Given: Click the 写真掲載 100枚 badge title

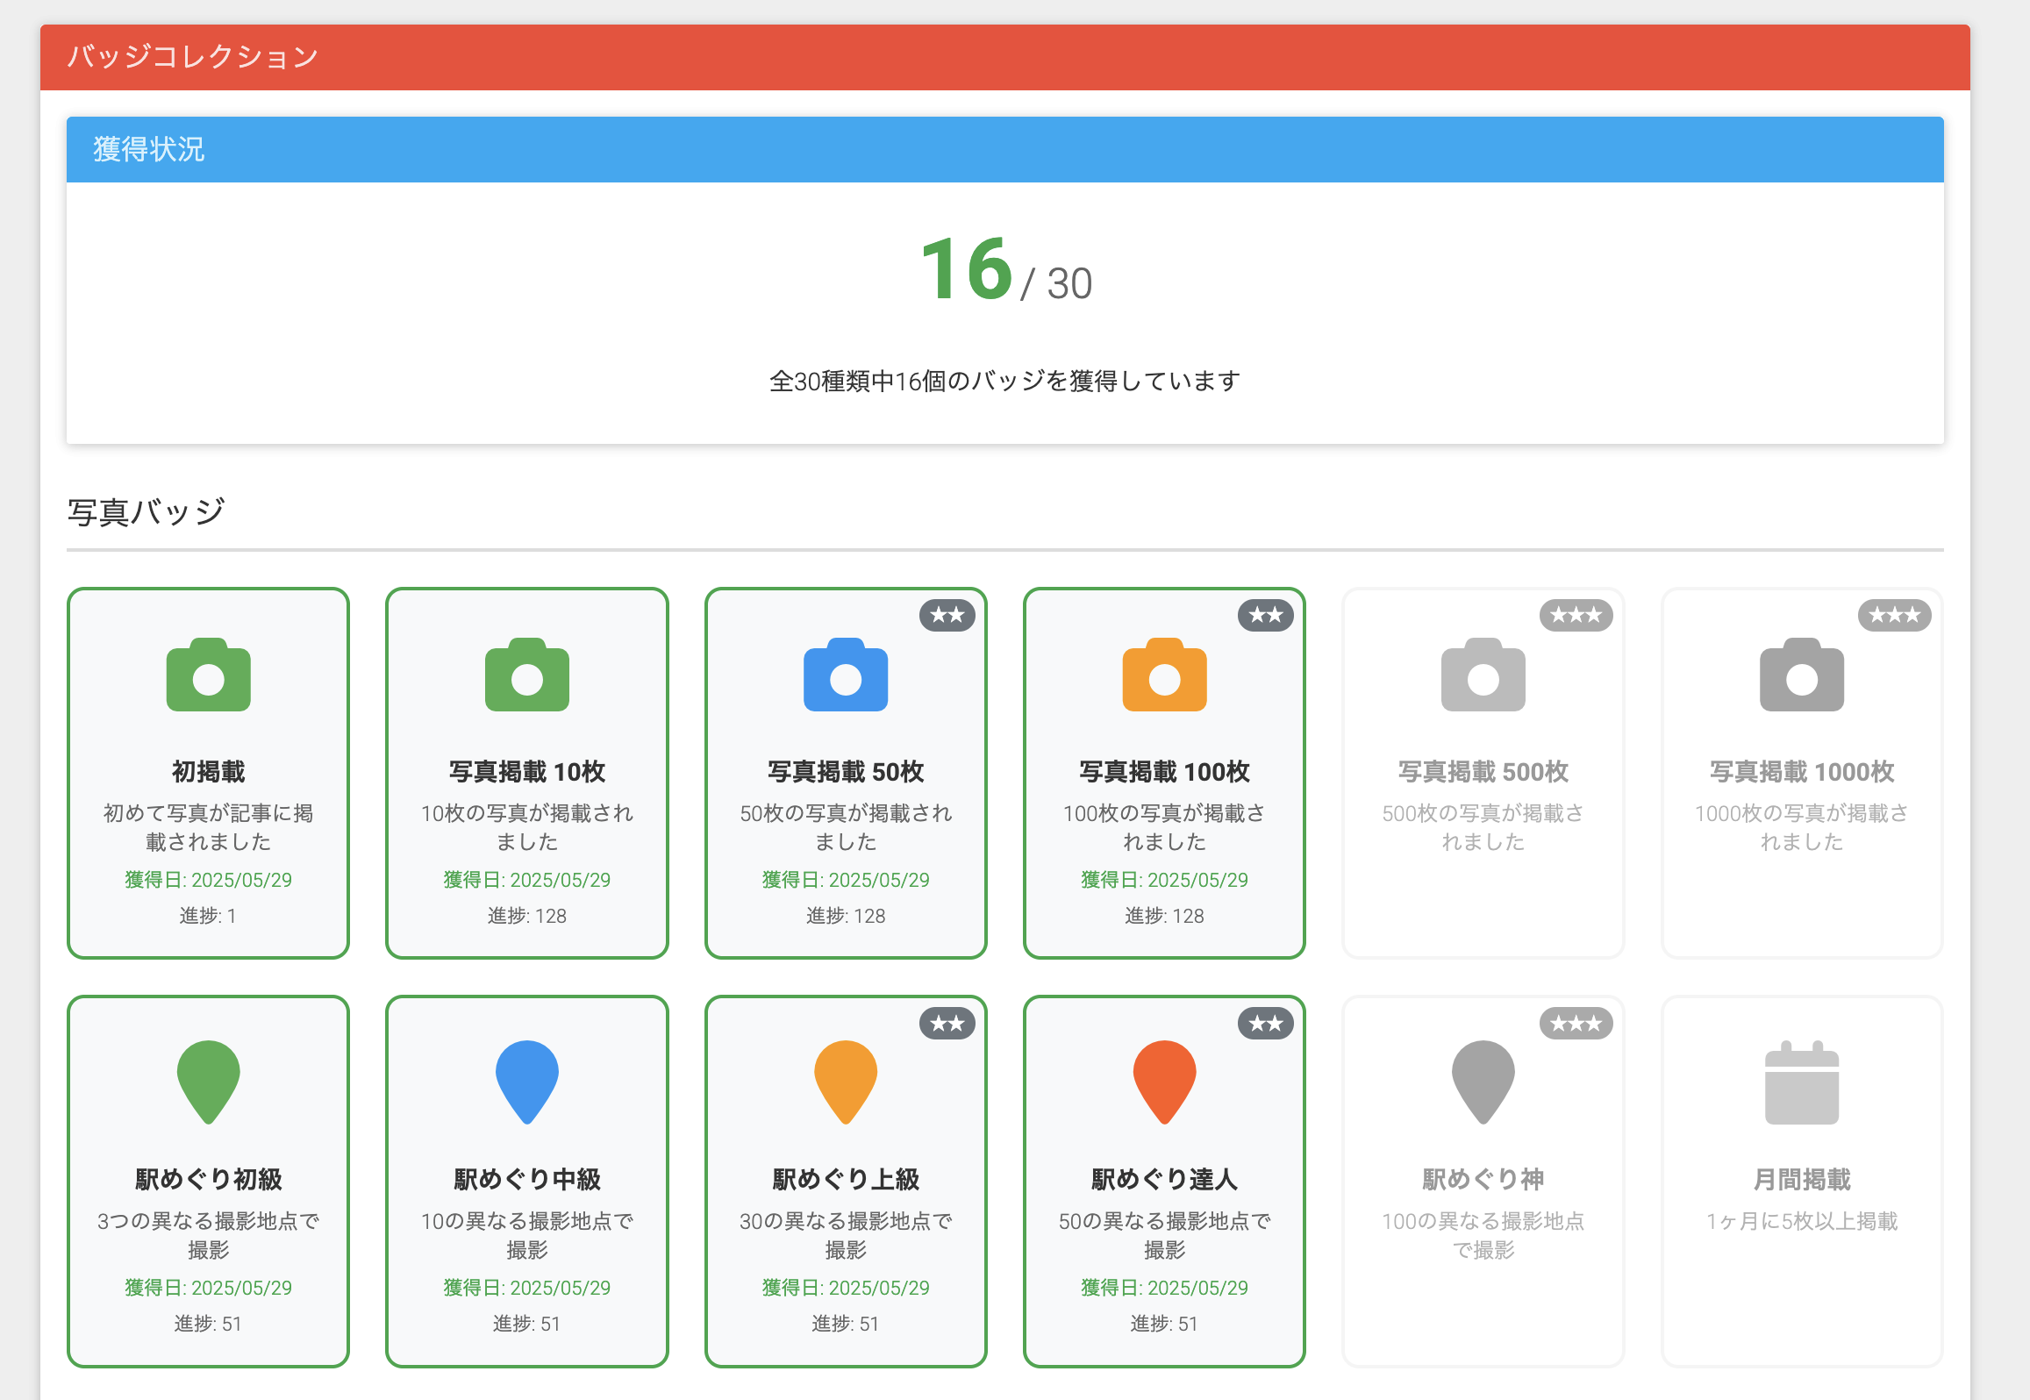Looking at the screenshot, I should (1164, 771).
